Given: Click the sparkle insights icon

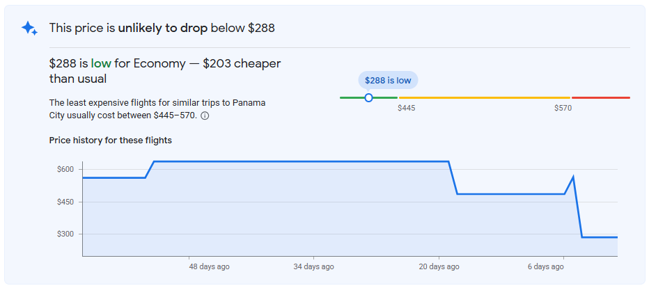Looking at the screenshot, I should coord(29,28).
